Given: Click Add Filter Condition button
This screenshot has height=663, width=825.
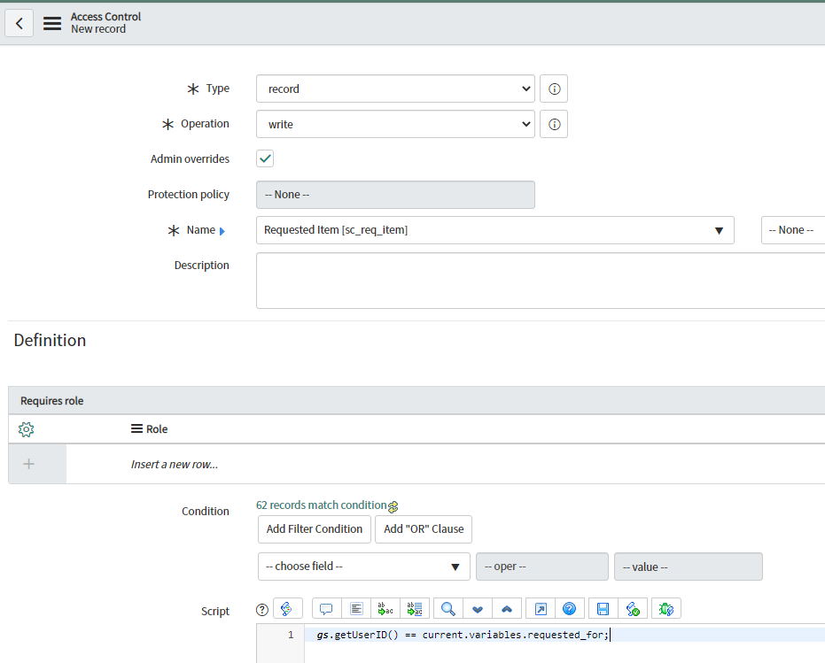Looking at the screenshot, I should click(x=315, y=529).
